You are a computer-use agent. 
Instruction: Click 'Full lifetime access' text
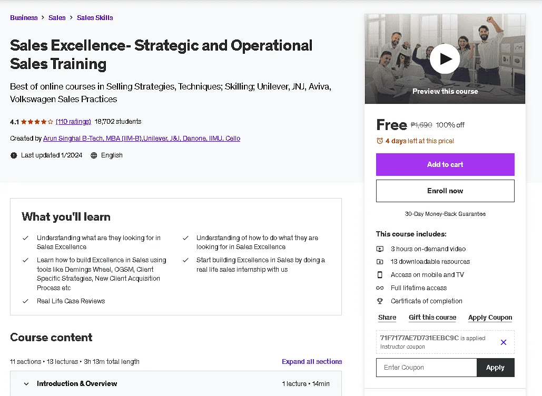(x=419, y=288)
